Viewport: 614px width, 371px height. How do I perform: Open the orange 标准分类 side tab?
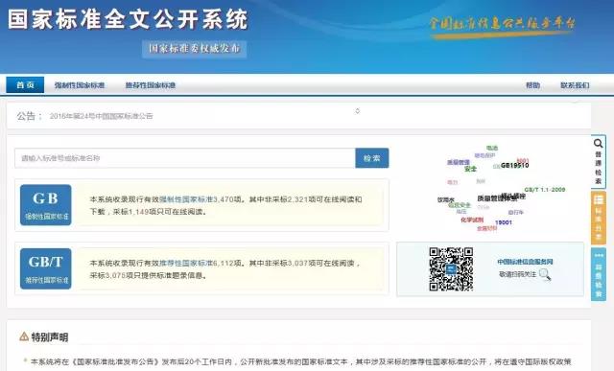[x=599, y=218]
